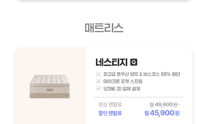Click the brand tag on the mattress
The height and width of the screenshot is (124, 208).
(x=50, y=90)
